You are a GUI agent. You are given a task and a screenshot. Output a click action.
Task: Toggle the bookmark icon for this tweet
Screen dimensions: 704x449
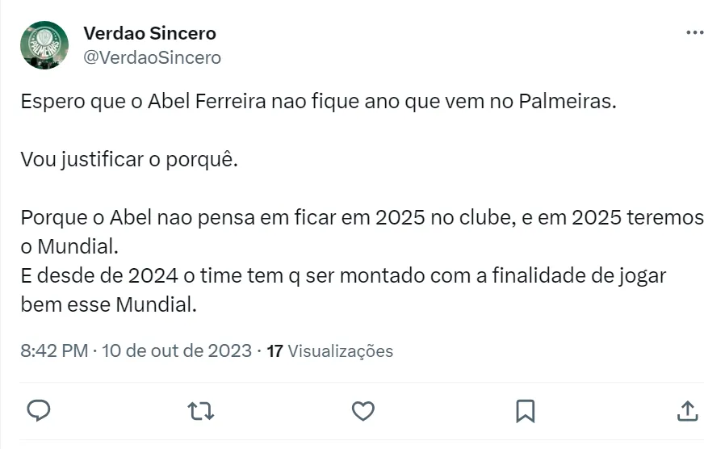tap(526, 410)
